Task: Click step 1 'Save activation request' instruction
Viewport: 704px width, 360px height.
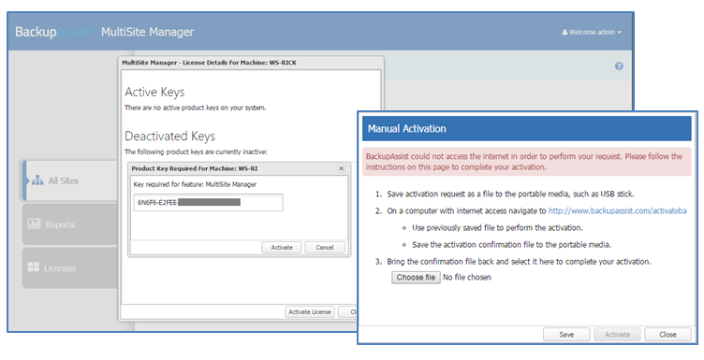Action: coord(510,194)
